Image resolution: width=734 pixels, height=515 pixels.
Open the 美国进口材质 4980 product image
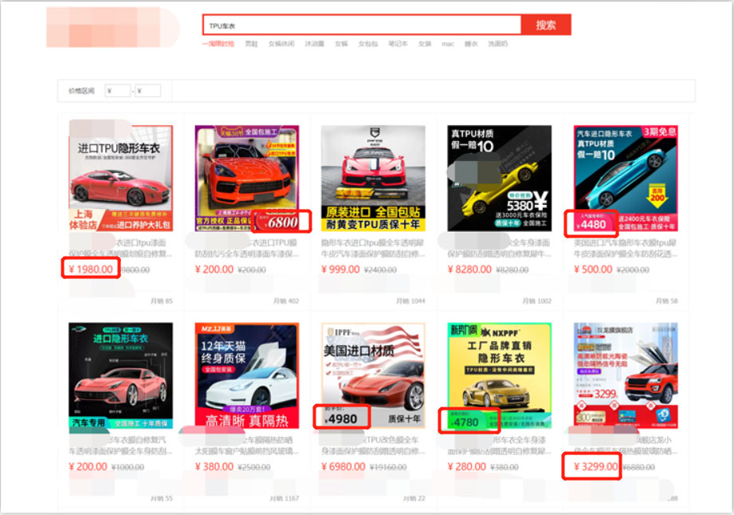[373, 375]
